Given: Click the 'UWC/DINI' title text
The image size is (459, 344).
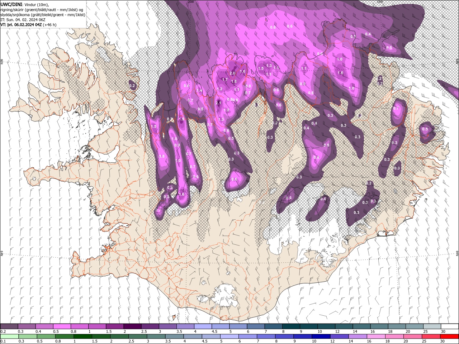Looking at the screenshot, I should (12, 4).
